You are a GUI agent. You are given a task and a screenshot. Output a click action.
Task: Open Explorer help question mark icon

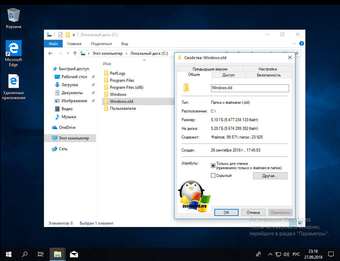click(x=301, y=43)
